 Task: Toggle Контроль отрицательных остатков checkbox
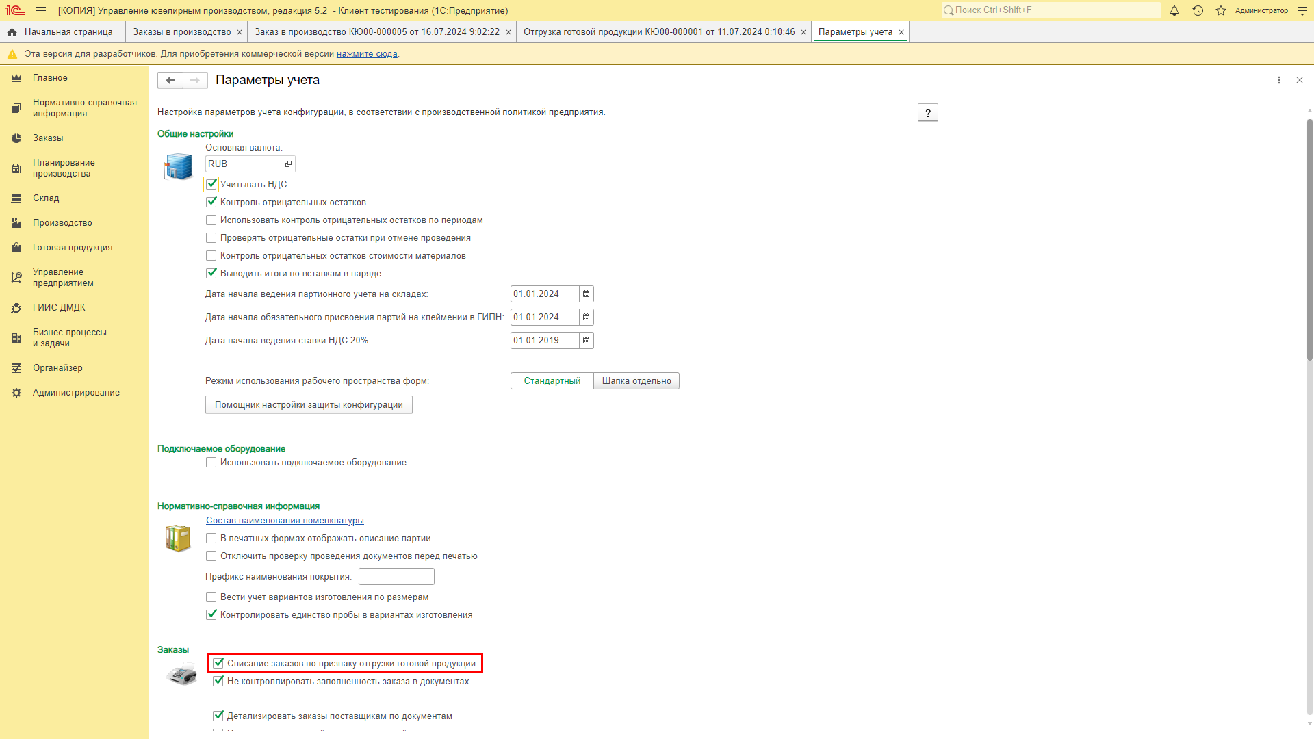pyautogui.click(x=211, y=202)
